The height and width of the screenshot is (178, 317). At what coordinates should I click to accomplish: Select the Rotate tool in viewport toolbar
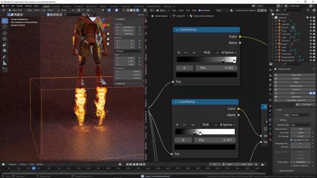tap(4, 39)
